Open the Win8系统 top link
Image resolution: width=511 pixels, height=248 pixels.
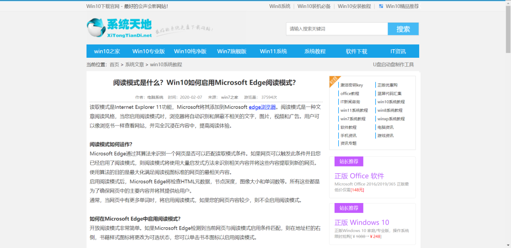pos(280,6)
